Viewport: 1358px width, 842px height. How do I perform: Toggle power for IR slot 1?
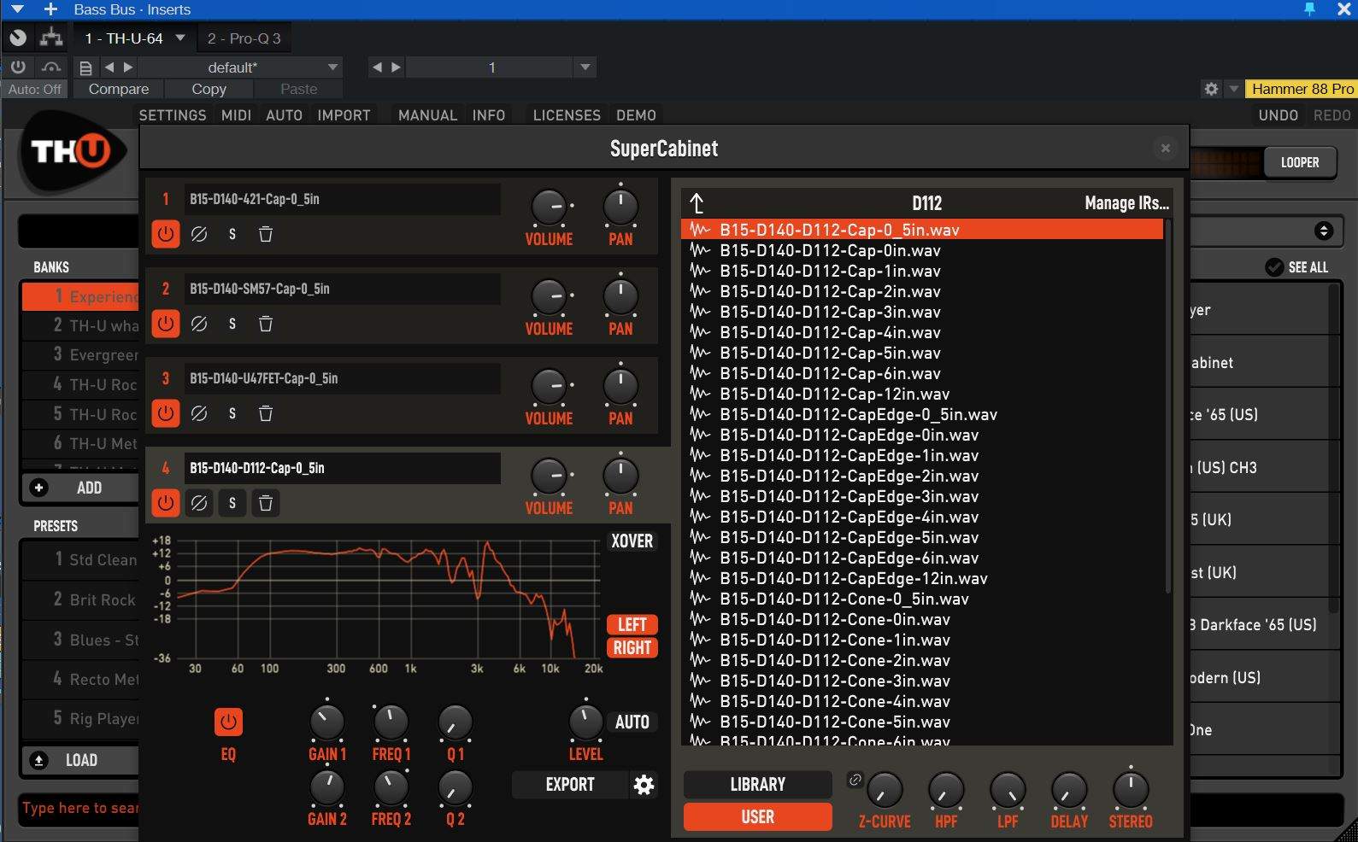coord(166,234)
